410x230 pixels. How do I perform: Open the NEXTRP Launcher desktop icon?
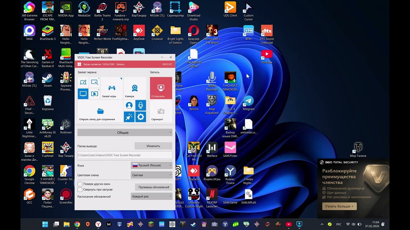tap(212, 198)
